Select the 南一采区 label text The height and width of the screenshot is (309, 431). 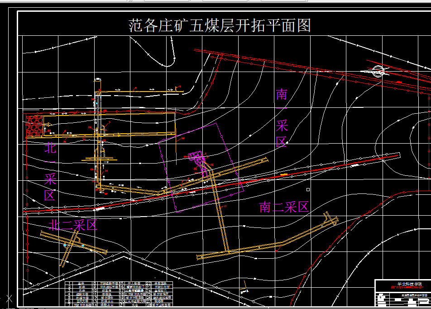[281, 118]
